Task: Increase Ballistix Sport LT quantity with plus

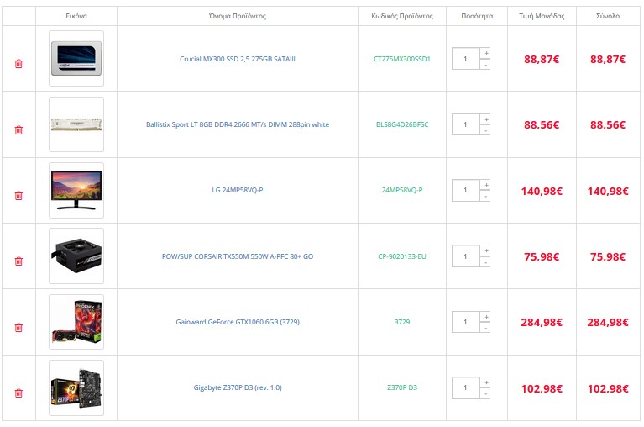Action: 485,119
